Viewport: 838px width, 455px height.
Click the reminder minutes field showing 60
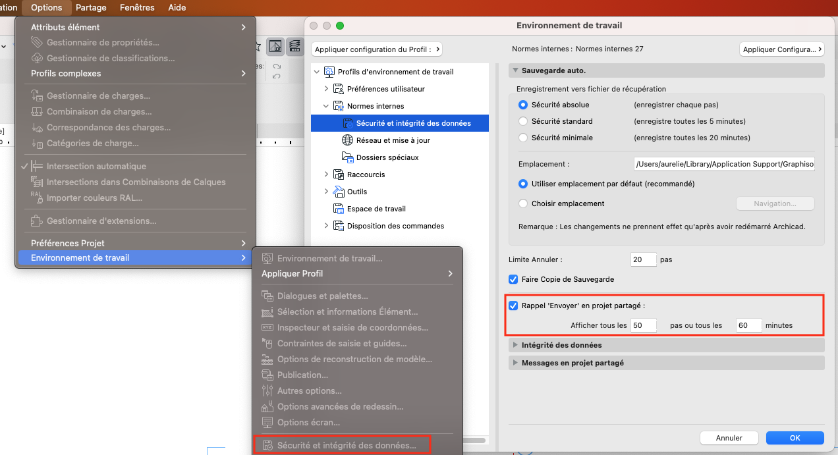point(749,325)
